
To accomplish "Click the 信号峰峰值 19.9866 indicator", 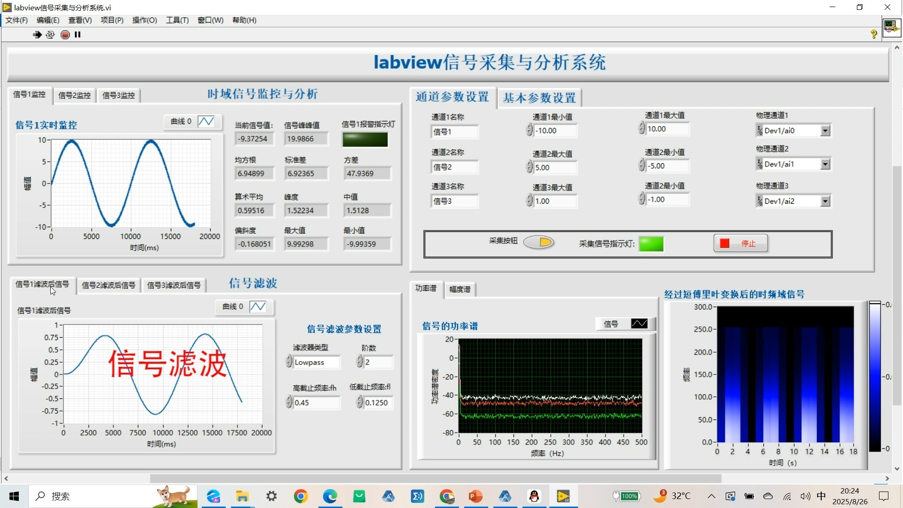I will click(x=306, y=139).
